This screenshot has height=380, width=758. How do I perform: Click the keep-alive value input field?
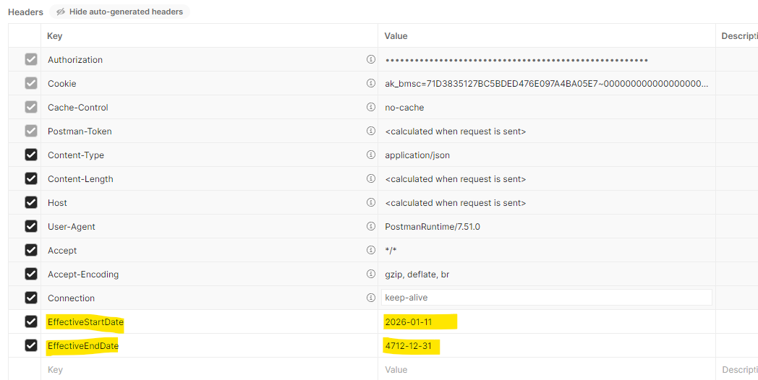coord(547,298)
